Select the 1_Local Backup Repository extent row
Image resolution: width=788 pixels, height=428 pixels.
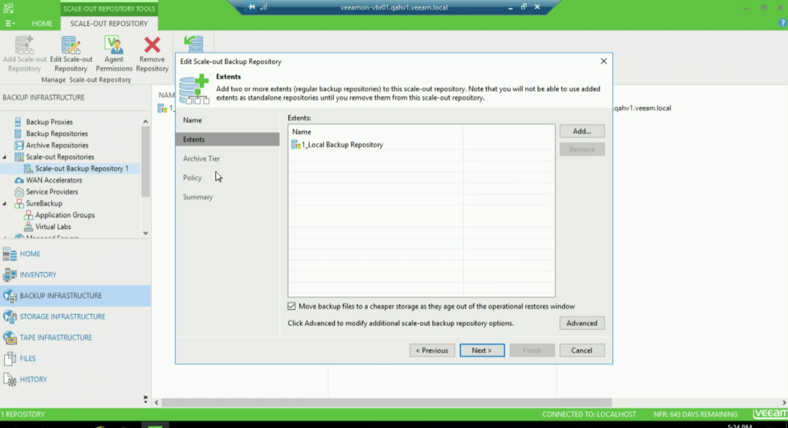tap(421, 145)
